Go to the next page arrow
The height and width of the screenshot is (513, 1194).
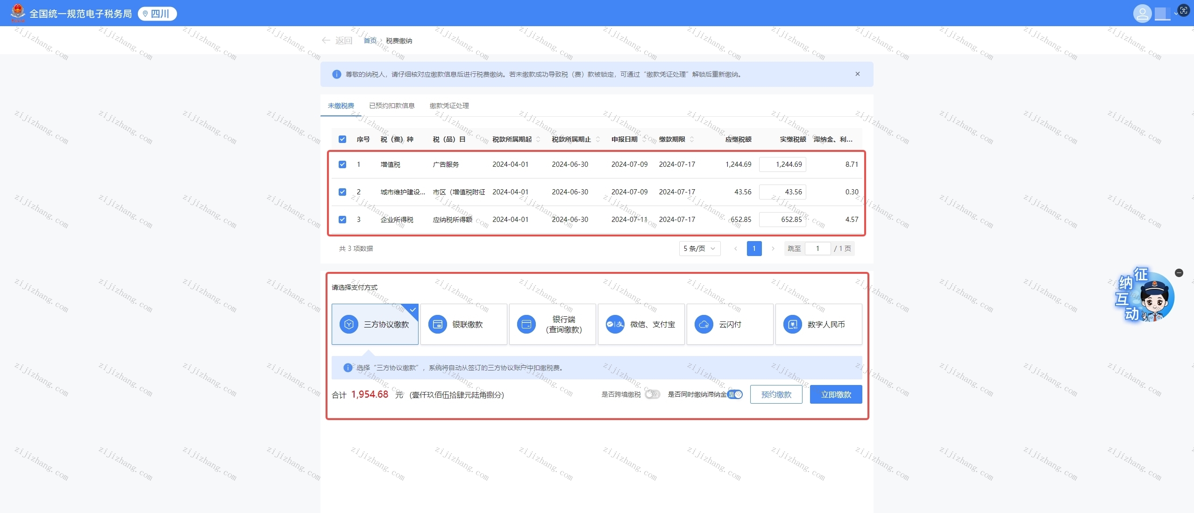(x=773, y=249)
